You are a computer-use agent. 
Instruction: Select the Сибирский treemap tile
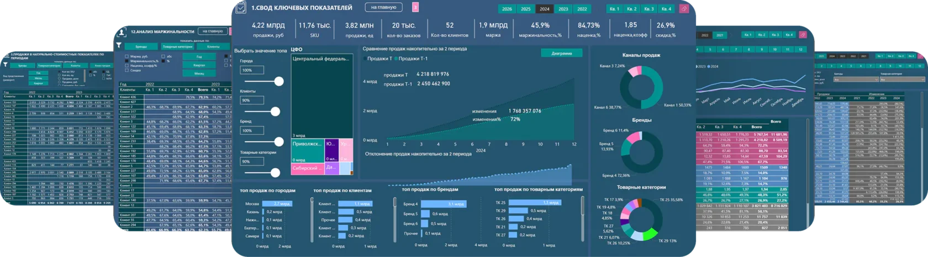[x=308, y=169]
